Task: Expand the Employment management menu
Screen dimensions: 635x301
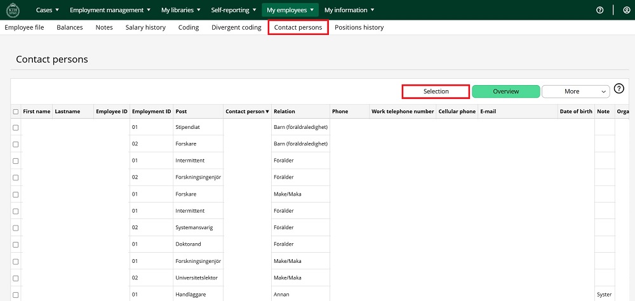Action: click(110, 10)
